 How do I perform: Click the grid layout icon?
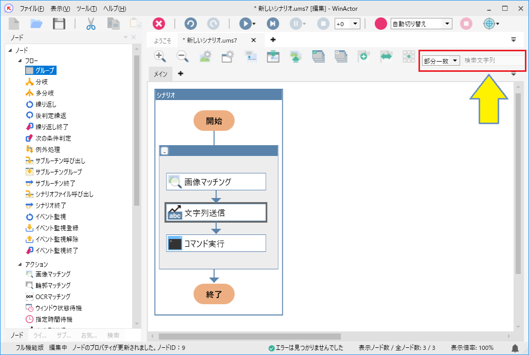tap(409, 56)
